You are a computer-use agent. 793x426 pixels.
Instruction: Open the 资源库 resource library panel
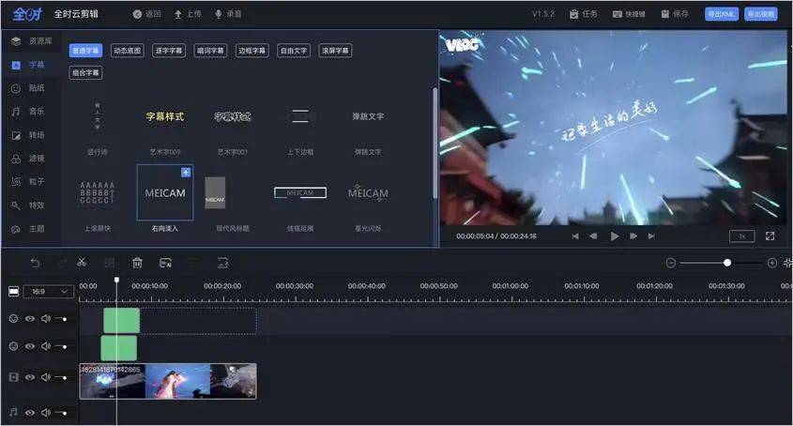(x=31, y=41)
